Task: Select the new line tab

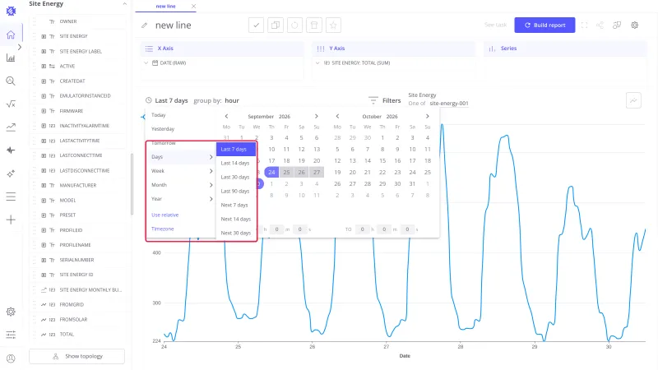Action: click(165, 7)
